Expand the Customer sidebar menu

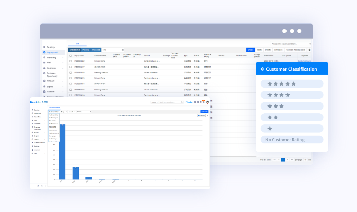pos(52,68)
